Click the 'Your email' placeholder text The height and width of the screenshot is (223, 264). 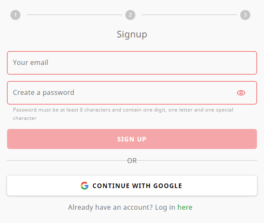[x=30, y=62]
